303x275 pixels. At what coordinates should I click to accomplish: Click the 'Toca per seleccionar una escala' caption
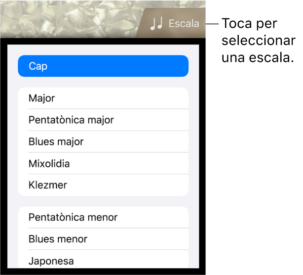coord(259,41)
